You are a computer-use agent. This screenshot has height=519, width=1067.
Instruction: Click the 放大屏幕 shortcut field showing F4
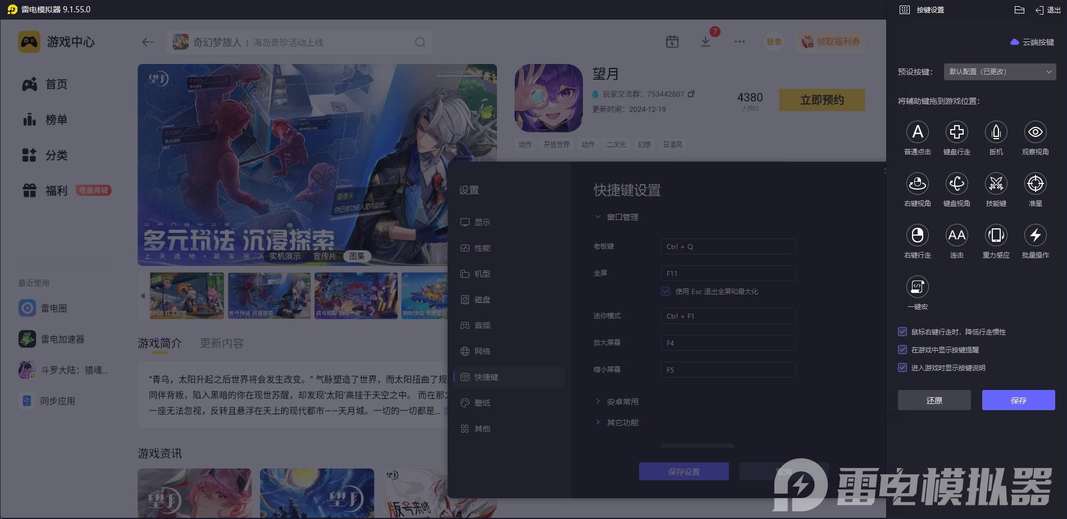tap(728, 343)
